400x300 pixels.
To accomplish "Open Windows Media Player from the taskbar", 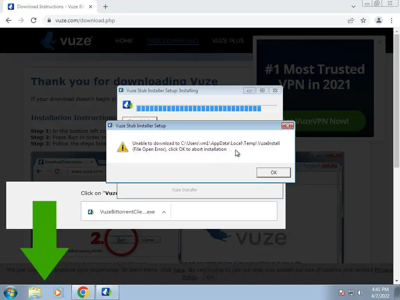I will click(x=59, y=292).
